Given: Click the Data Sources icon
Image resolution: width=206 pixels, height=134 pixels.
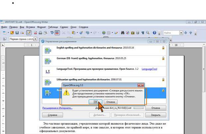Looking at the screenshot, I should (138, 33).
